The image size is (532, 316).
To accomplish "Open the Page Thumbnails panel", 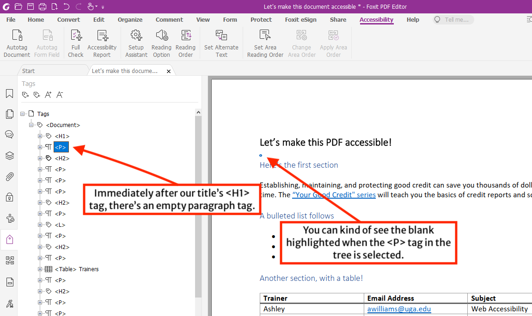I will 9,114.
